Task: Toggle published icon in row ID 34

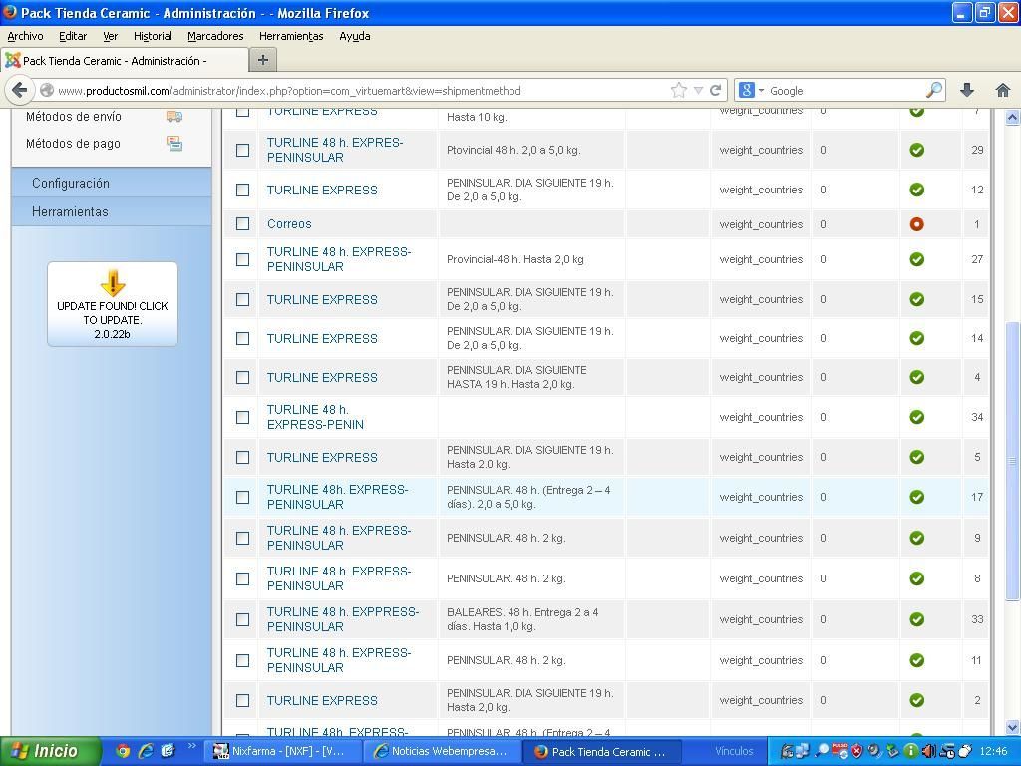Action: point(917,417)
